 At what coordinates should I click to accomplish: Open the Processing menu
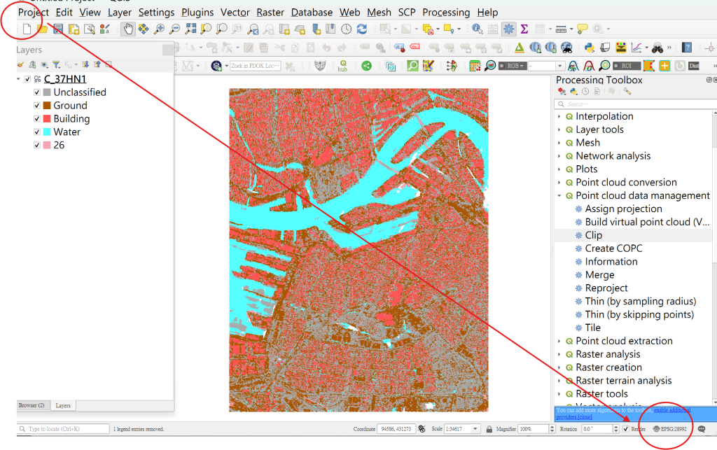click(446, 13)
